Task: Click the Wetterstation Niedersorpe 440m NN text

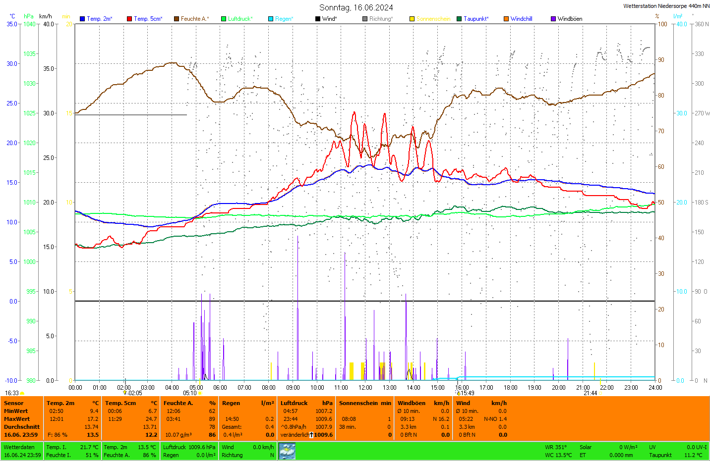Action: pos(666,6)
